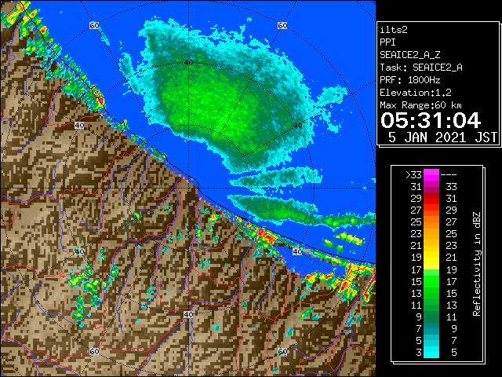Click the lowest legend label "3"
The height and width of the screenshot is (377, 502).
tap(419, 353)
